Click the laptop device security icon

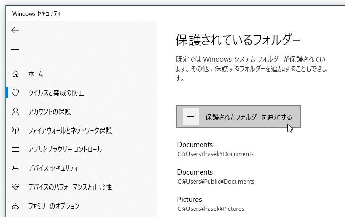16,168
